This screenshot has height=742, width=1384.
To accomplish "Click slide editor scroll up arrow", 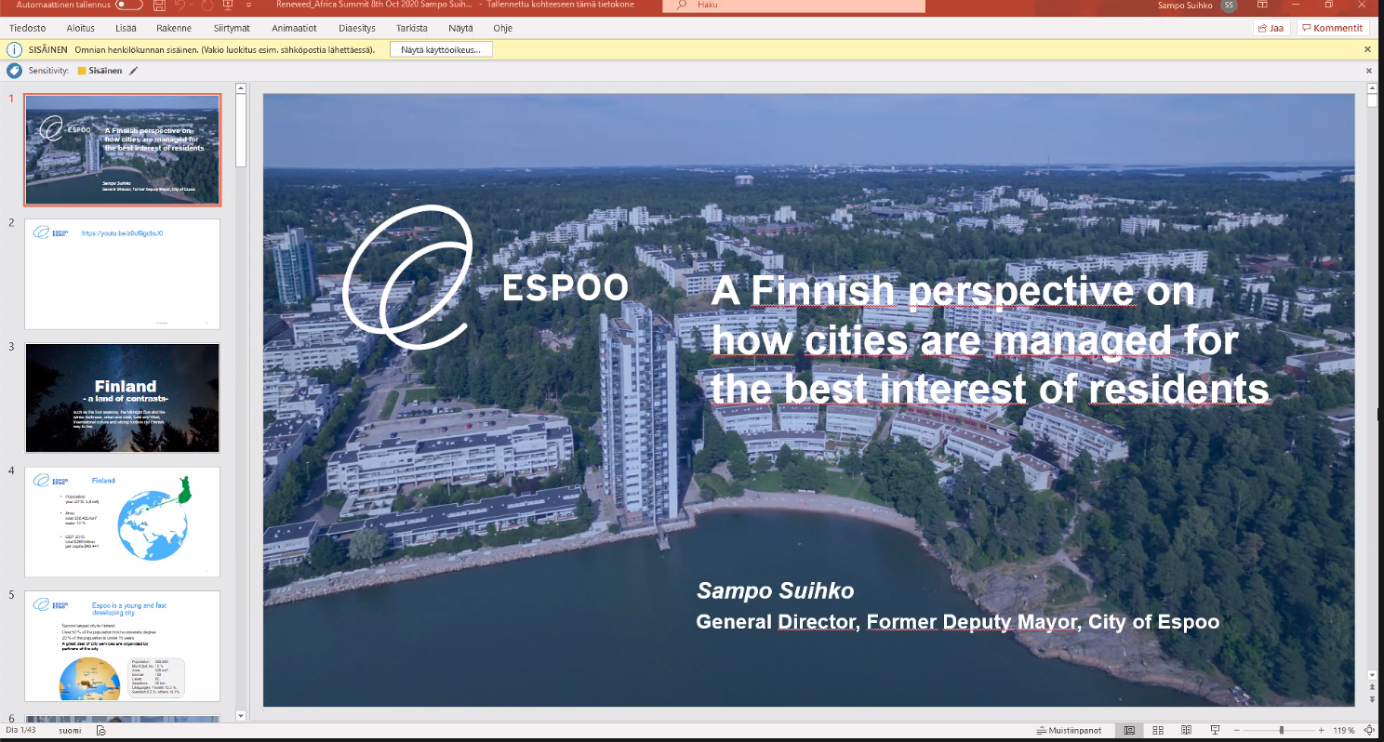I will click(1372, 88).
